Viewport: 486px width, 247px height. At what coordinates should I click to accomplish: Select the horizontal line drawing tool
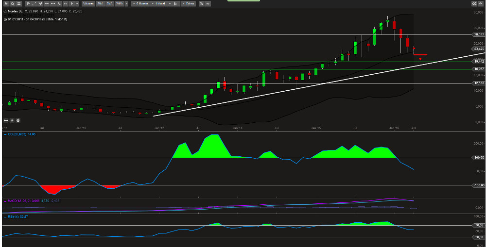click(x=47, y=4)
